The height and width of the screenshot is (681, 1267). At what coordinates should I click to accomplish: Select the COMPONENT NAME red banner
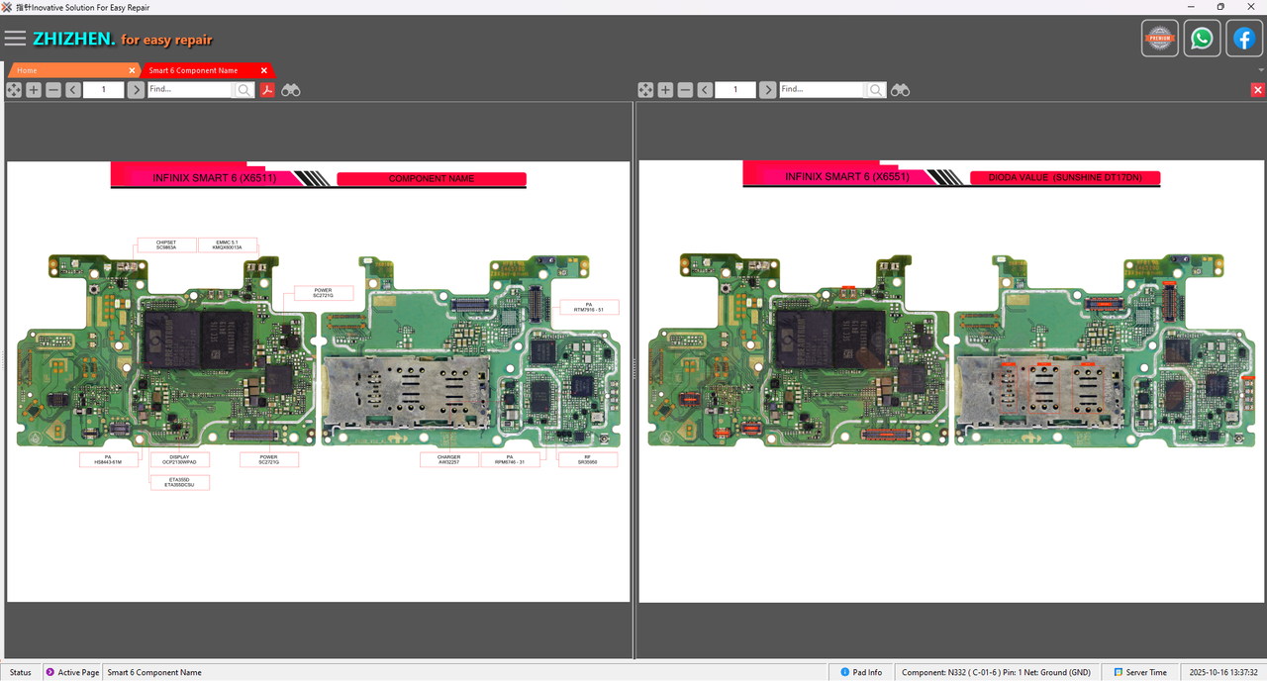[432, 179]
